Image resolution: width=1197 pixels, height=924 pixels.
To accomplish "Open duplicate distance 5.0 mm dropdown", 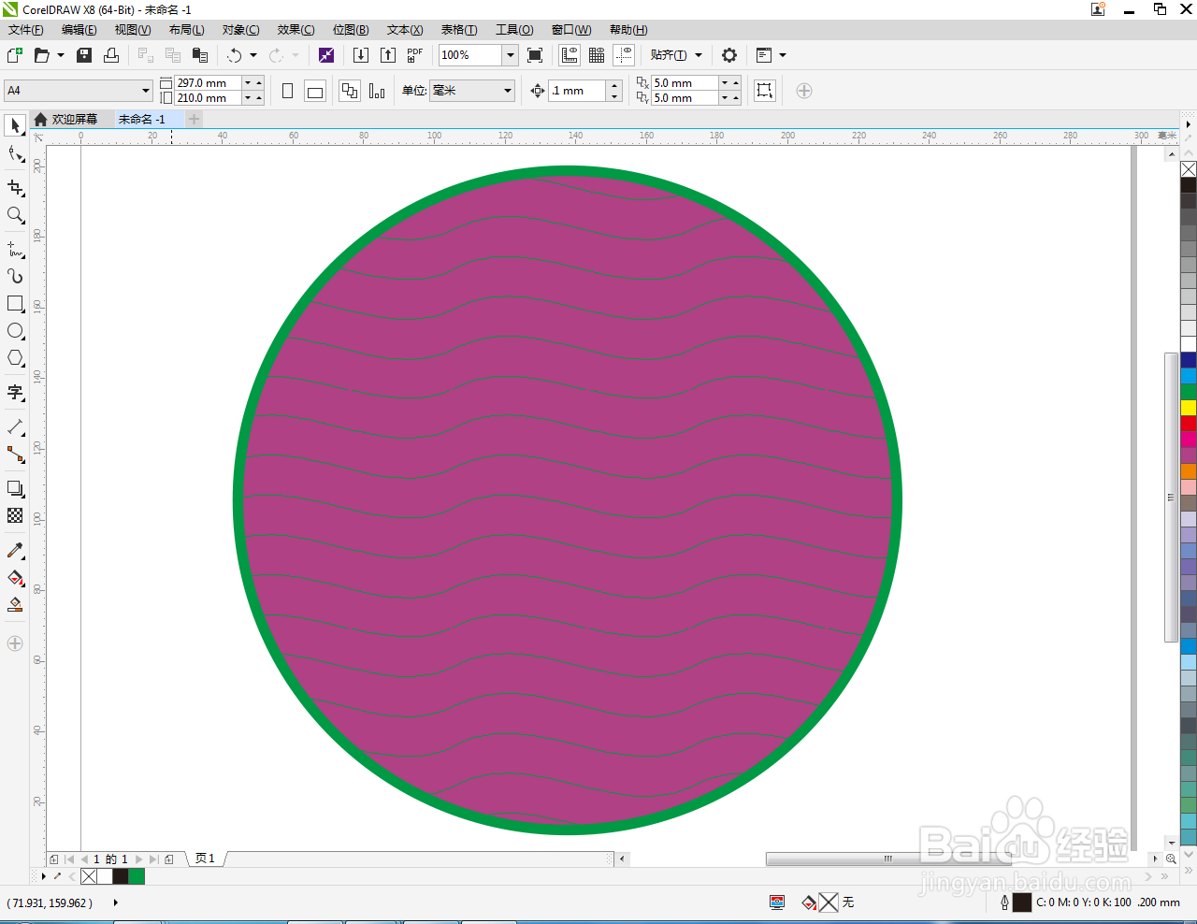I will [725, 83].
